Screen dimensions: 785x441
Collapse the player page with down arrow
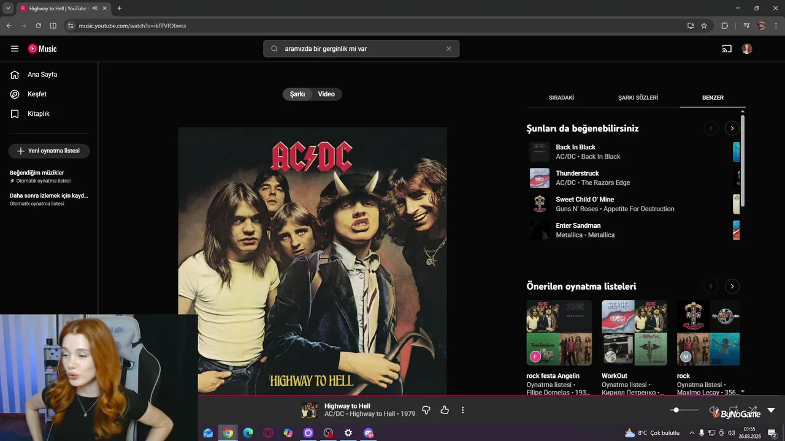[x=771, y=410]
